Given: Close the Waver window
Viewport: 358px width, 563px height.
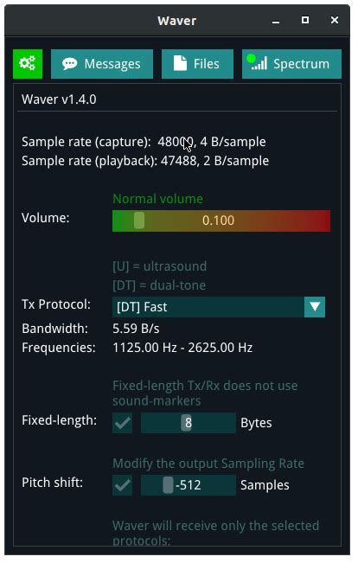Looking at the screenshot, I should click(x=335, y=20).
